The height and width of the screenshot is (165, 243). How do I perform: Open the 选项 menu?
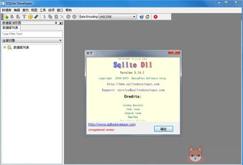point(51,10)
